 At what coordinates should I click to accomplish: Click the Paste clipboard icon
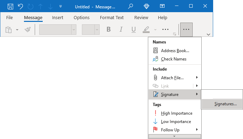pyautogui.click(x=9, y=30)
